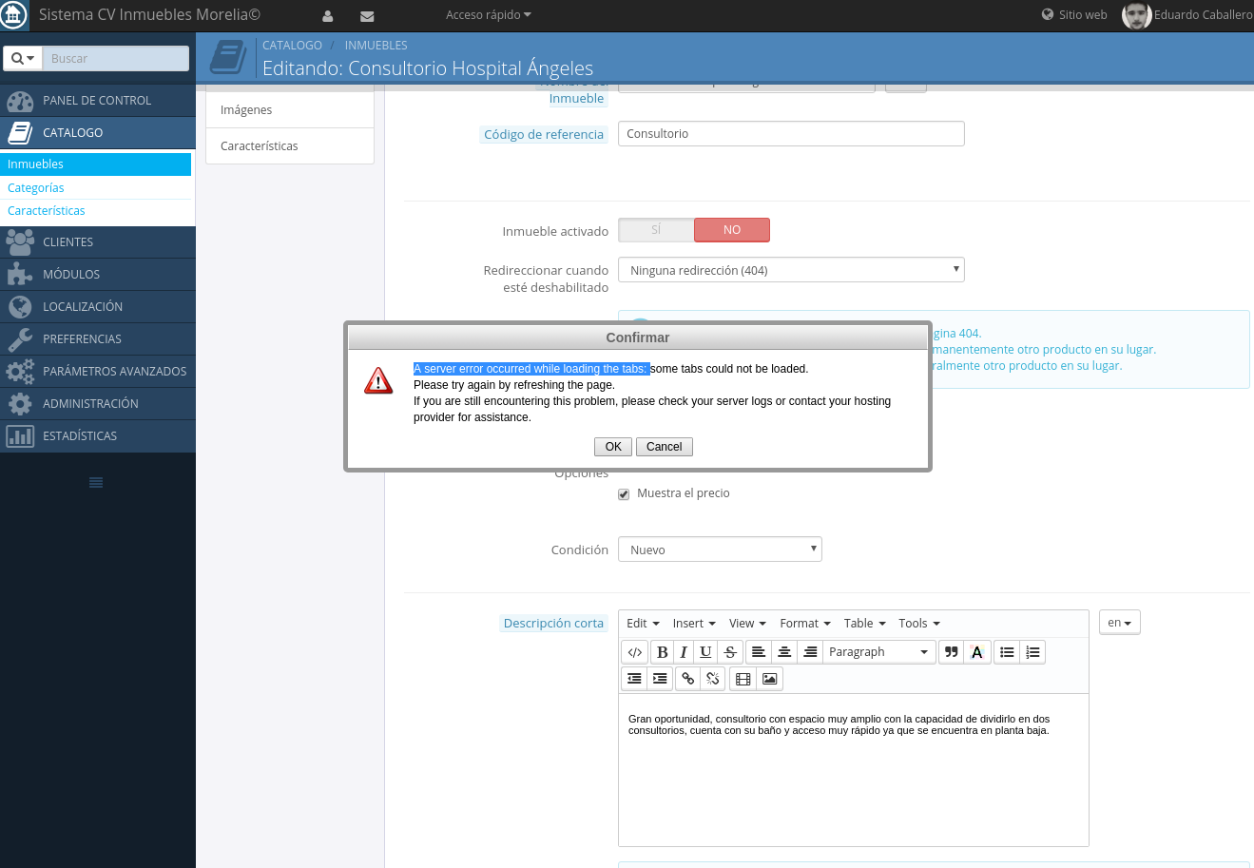Open the CLIENTES sidebar section
Image resolution: width=1254 pixels, height=868 pixels.
coord(98,242)
